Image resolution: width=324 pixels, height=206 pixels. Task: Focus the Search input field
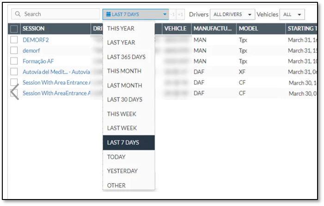pyautogui.click(x=55, y=14)
